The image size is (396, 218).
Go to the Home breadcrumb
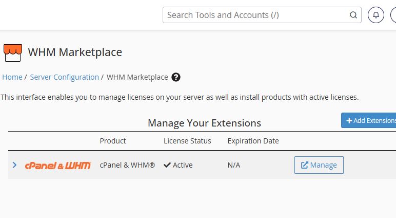click(x=12, y=77)
